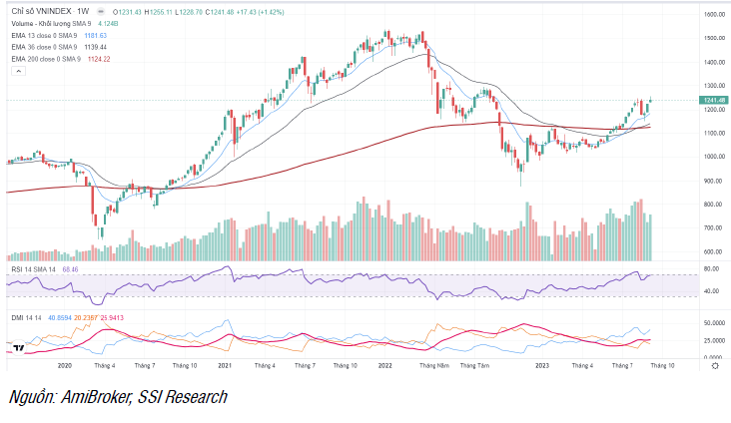Click the 2023 label on the time axis
Screen dimensions: 731x423
(541, 366)
